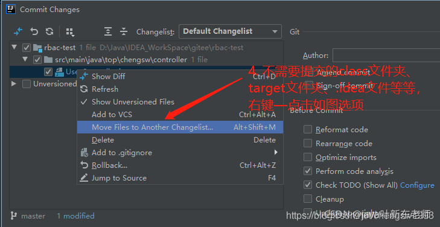Screen dimensions: 440x227
Task: Click the rbac-test module folder icon
Action: (37, 48)
